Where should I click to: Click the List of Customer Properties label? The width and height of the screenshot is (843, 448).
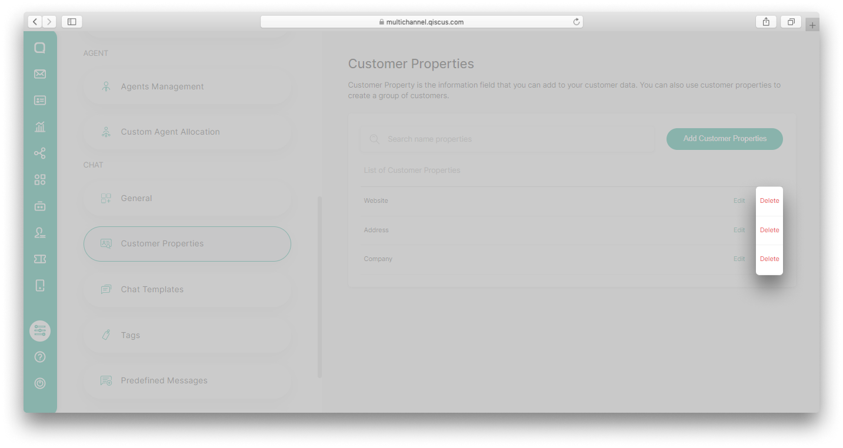[x=412, y=170]
